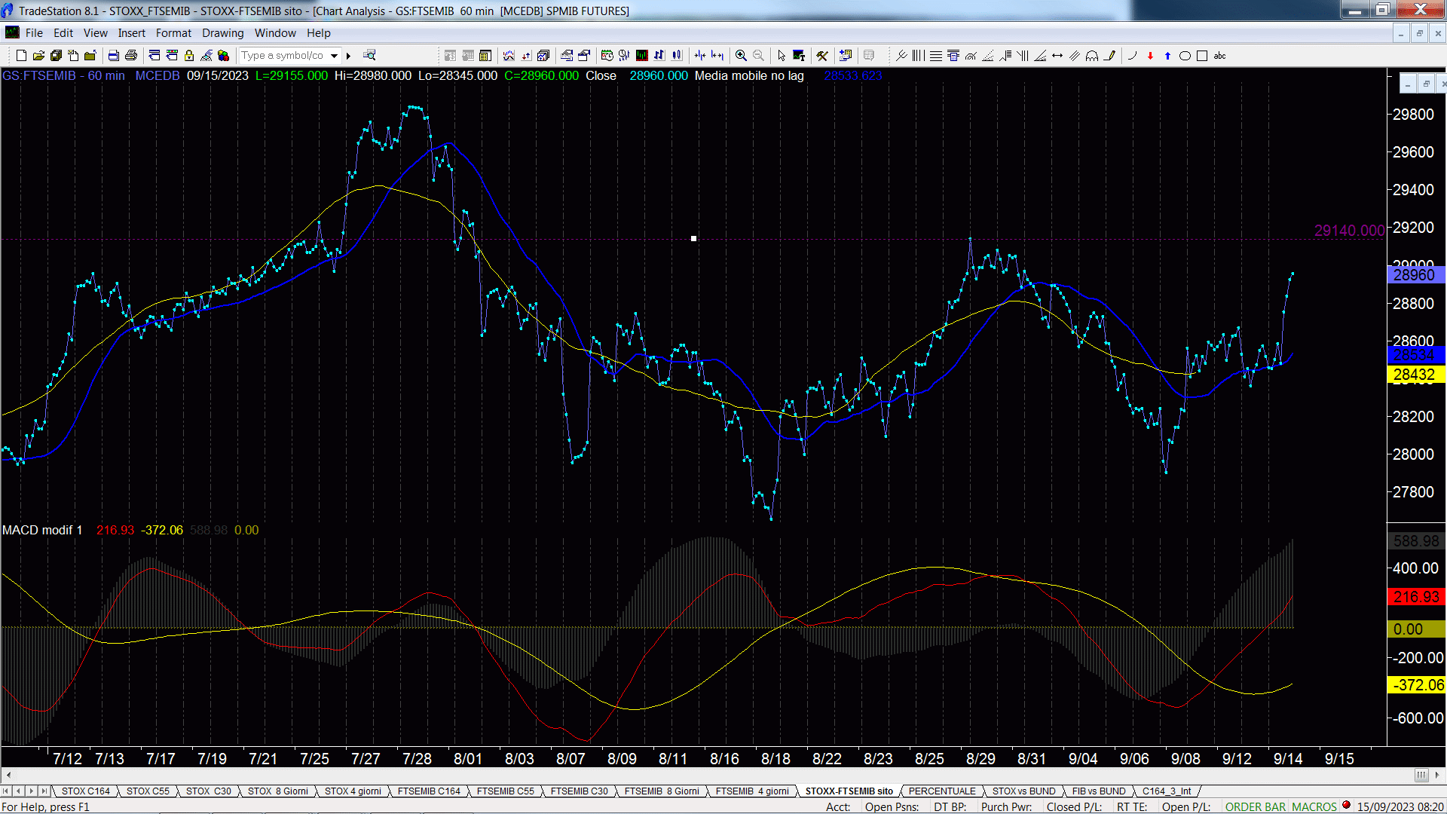The image size is (1447, 814).
Task: Click the Media mobile no lag label
Action: click(x=749, y=76)
